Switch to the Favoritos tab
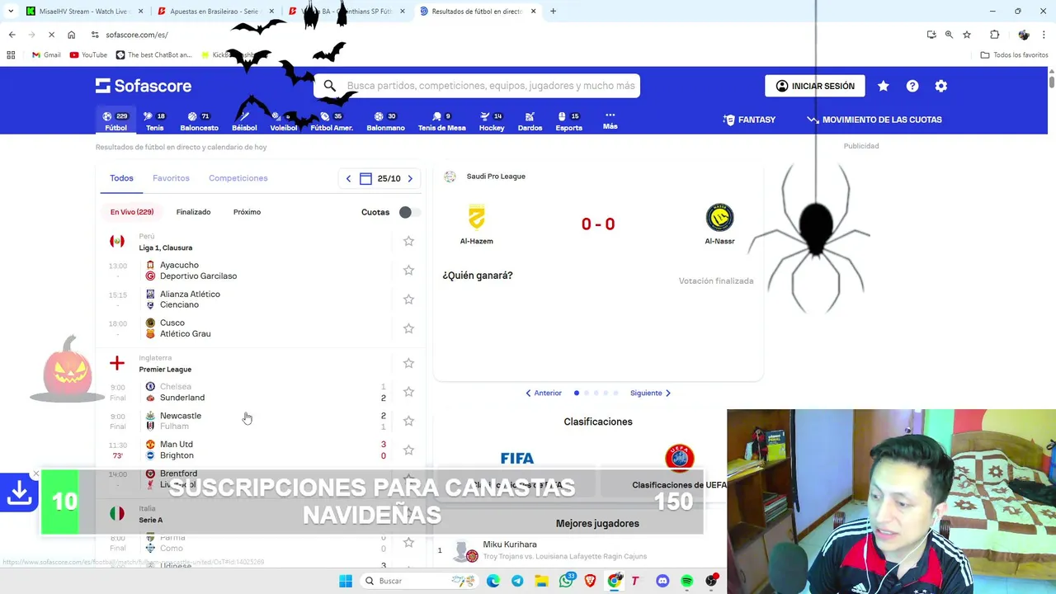This screenshot has width=1056, height=594. [171, 178]
